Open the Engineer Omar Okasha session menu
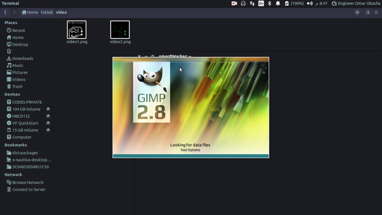 (356, 3)
